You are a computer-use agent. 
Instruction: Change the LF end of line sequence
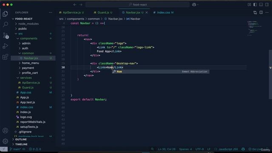click(209, 149)
